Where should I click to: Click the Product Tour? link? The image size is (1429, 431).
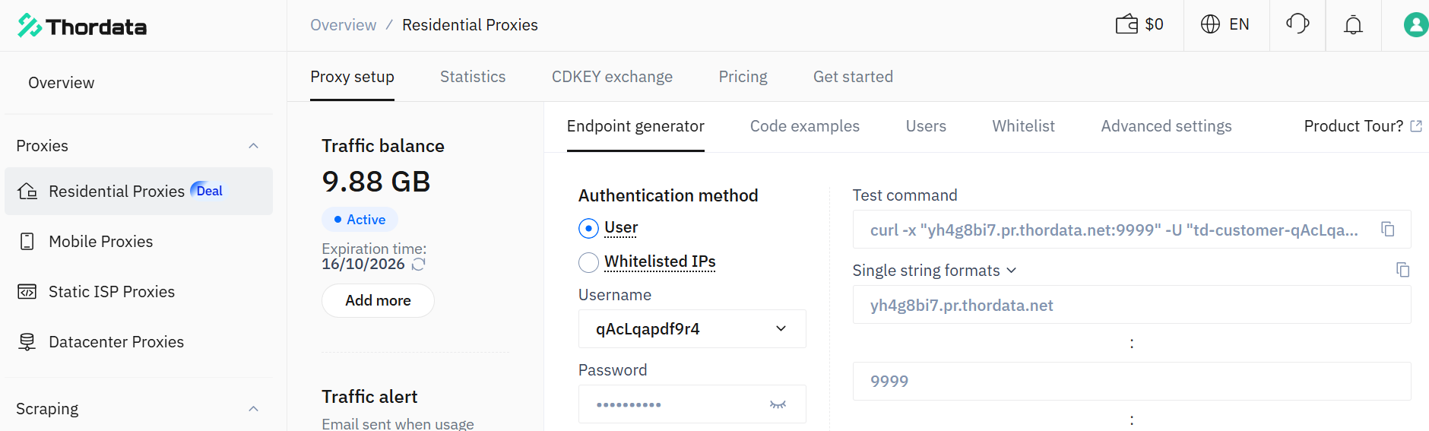point(1353,126)
